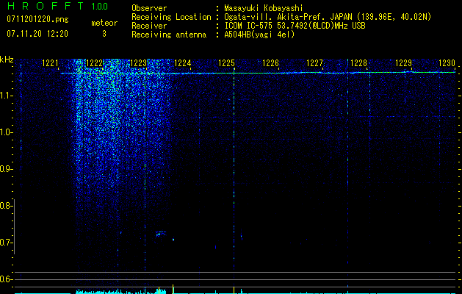Click the Receiving Location label
This screenshot has width=462, height=294.
coord(171,17)
